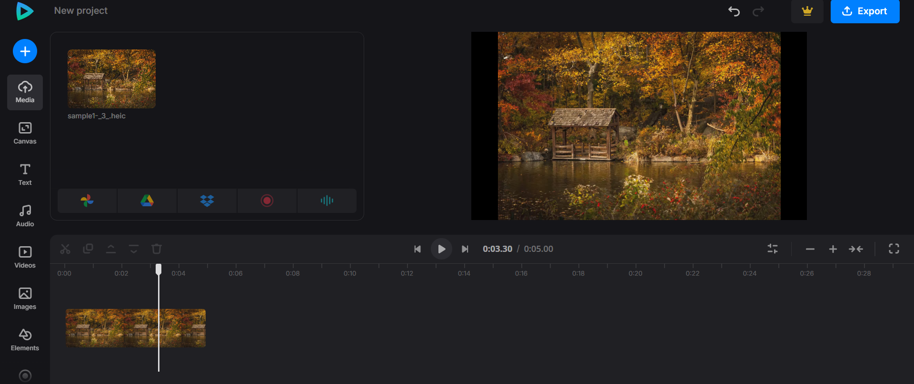
Task: Send the clip backward one layer
Action: (134, 249)
